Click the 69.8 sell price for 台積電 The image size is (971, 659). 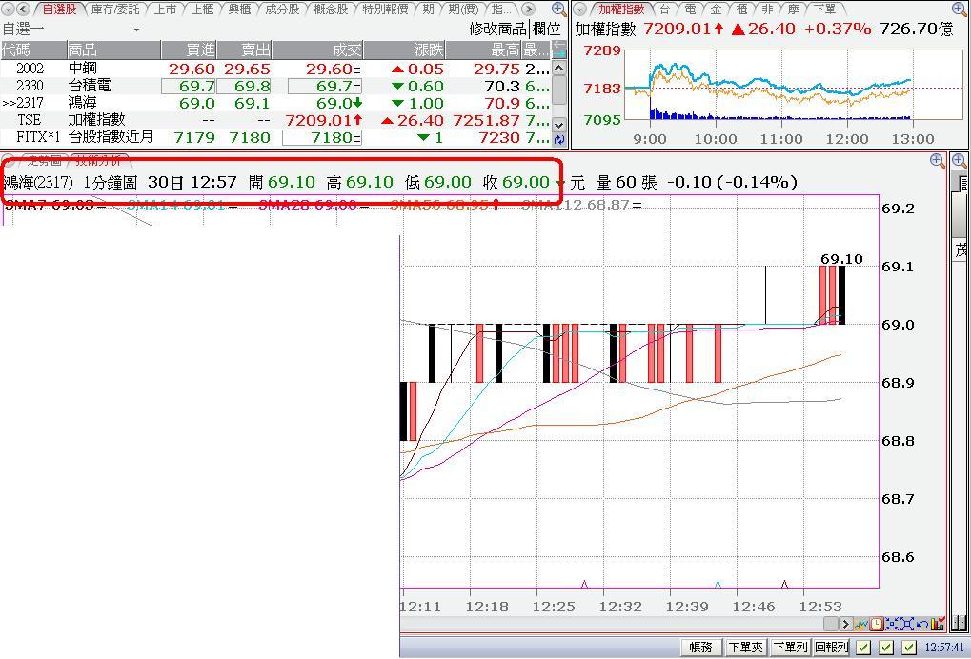(x=245, y=86)
